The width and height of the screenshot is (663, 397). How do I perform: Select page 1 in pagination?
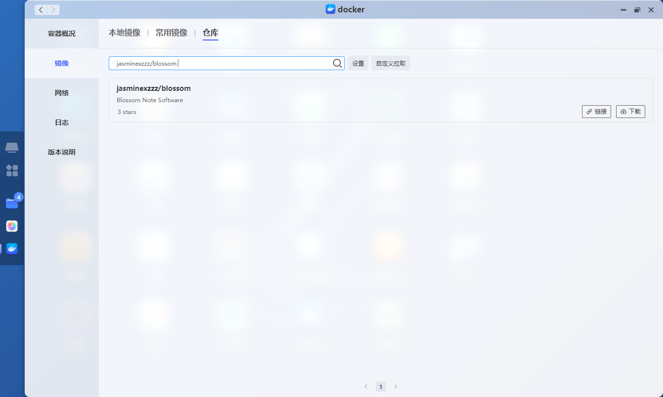point(381,387)
